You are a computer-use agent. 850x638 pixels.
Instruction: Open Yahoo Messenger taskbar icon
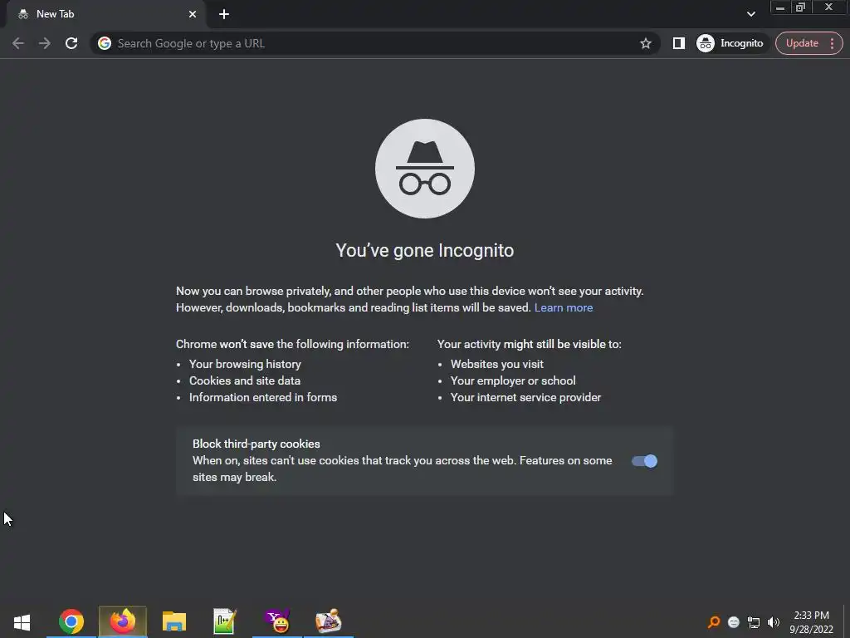click(277, 621)
